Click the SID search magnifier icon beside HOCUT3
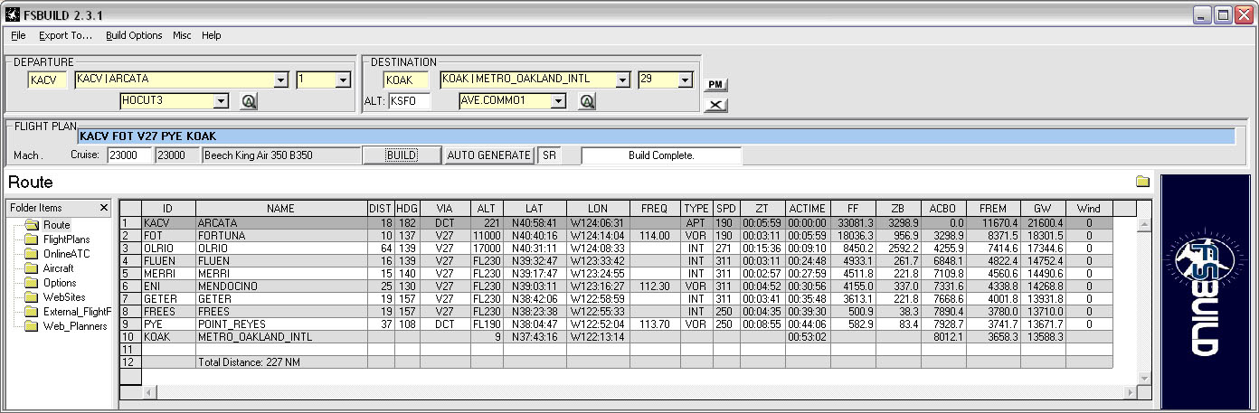The width and height of the screenshot is (1259, 413). pos(250,101)
